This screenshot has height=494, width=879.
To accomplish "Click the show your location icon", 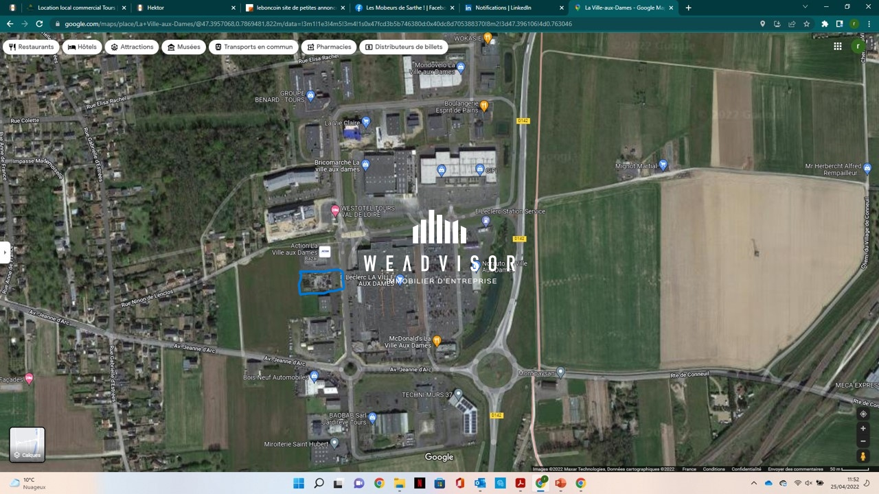I will tap(863, 414).
